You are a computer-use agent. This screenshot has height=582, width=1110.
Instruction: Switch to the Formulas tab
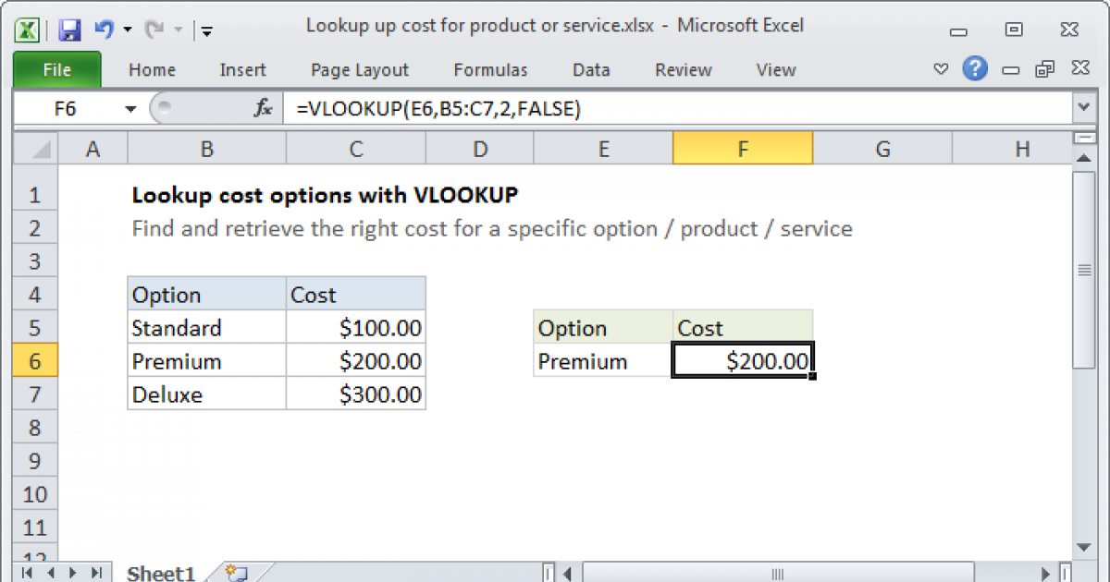(490, 69)
